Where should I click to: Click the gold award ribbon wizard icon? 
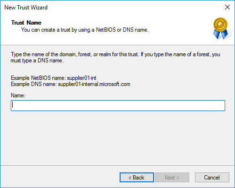click(x=220, y=28)
